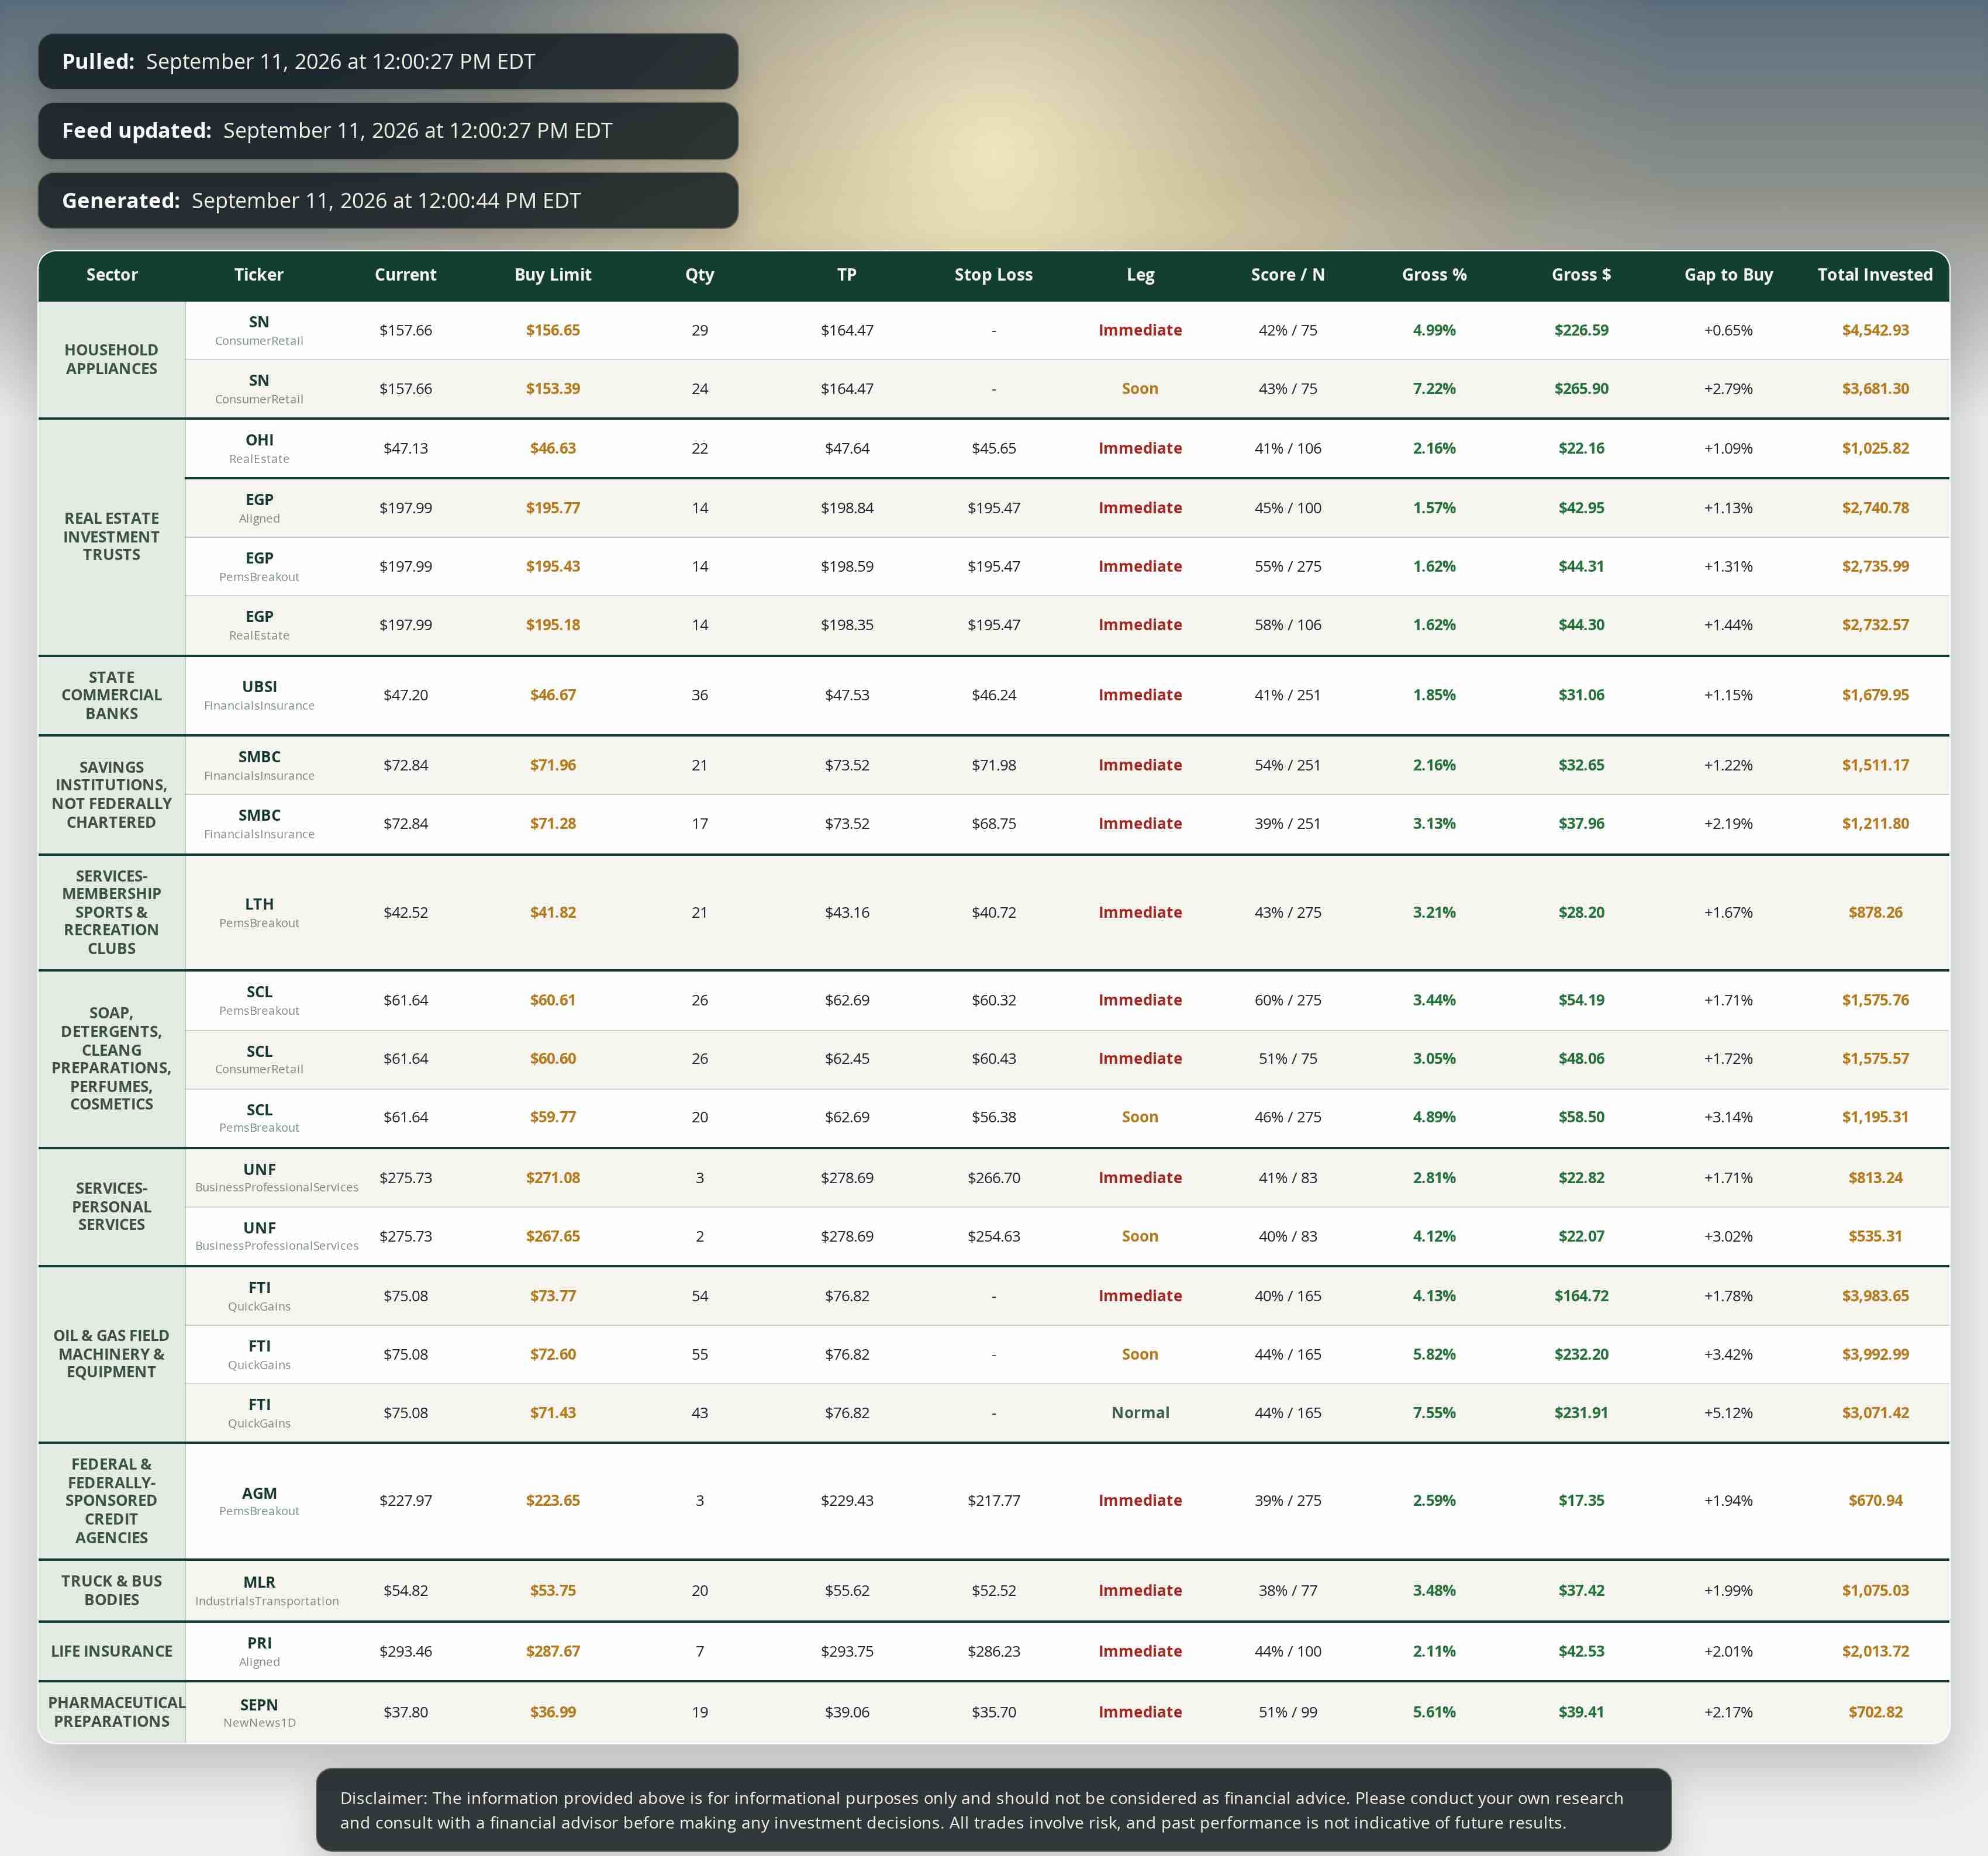Image resolution: width=1988 pixels, height=1856 pixels.
Task: Click the $229.43 TP value for AGM
Action: point(846,1500)
